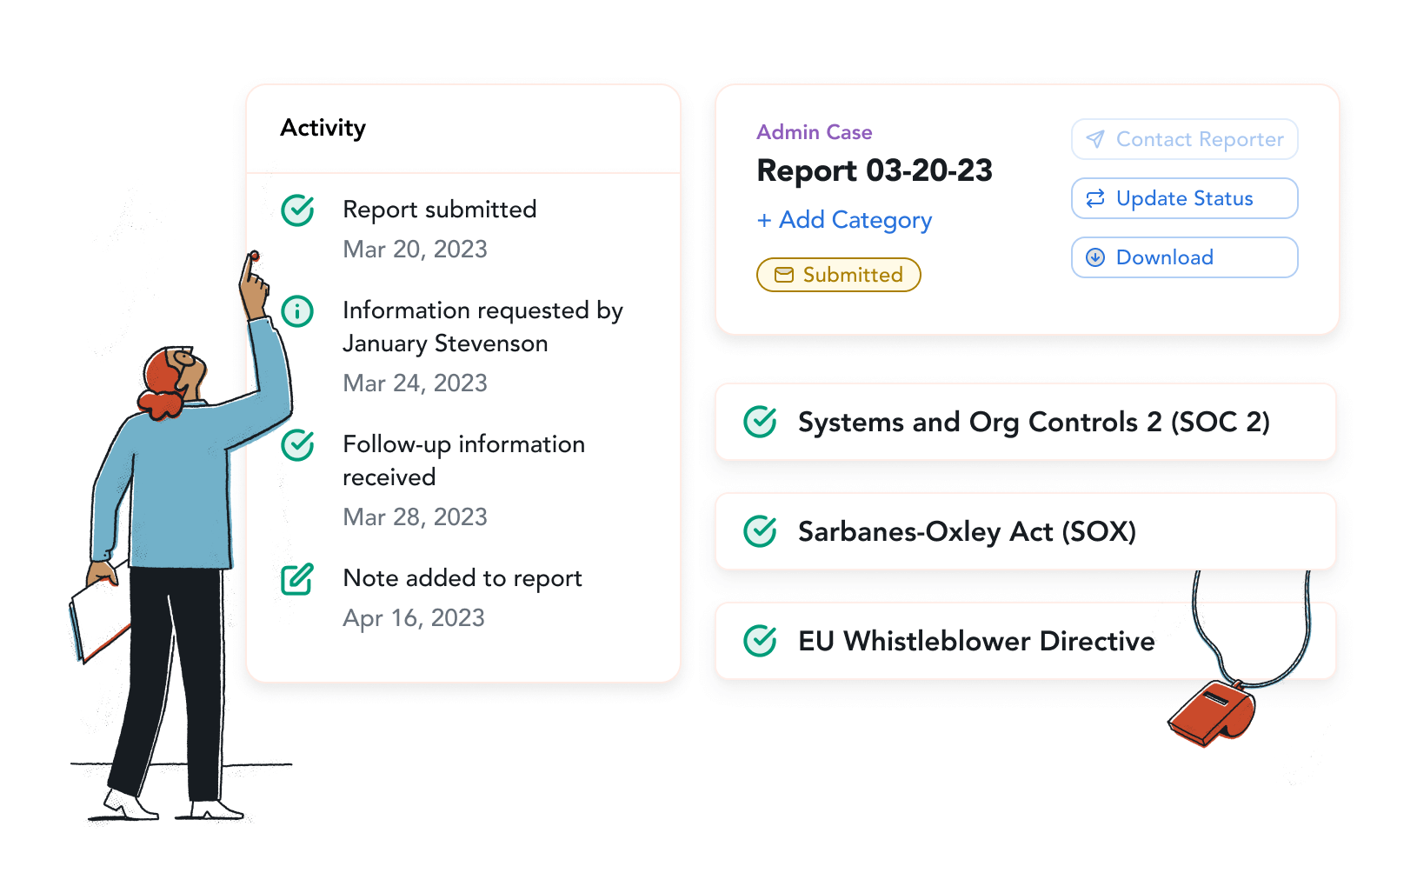Open the Update Status button

pyautogui.click(x=1184, y=198)
